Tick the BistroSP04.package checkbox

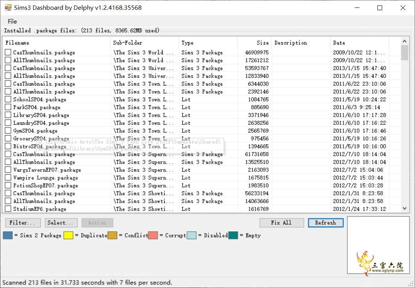pyautogui.click(x=8, y=146)
